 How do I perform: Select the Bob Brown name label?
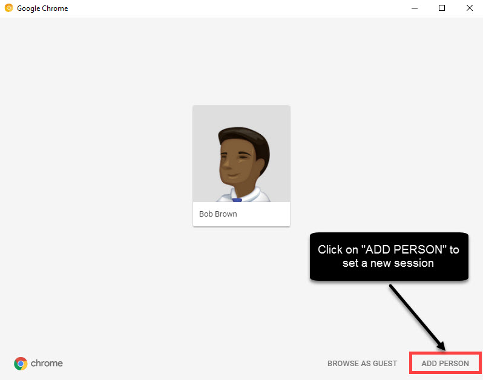218,214
